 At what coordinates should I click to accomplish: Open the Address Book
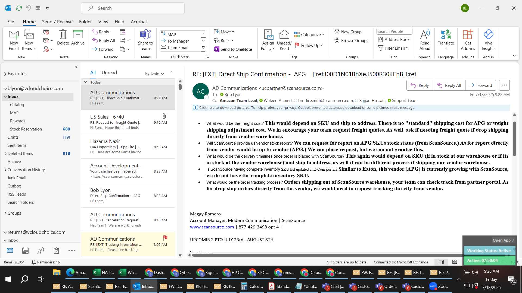coord(394,40)
